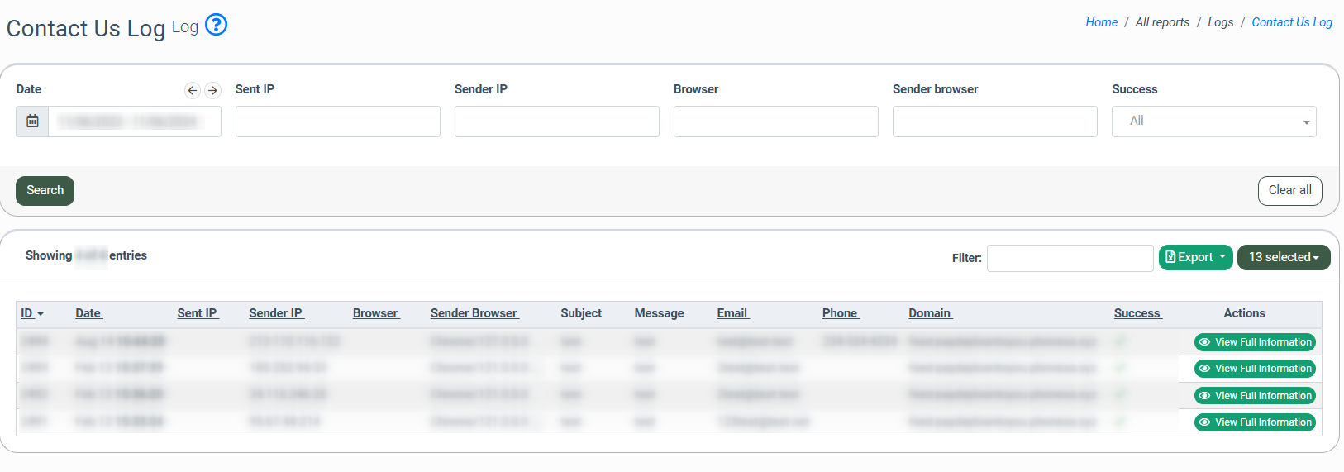
Task: View full information for third row
Action: pyautogui.click(x=1254, y=396)
